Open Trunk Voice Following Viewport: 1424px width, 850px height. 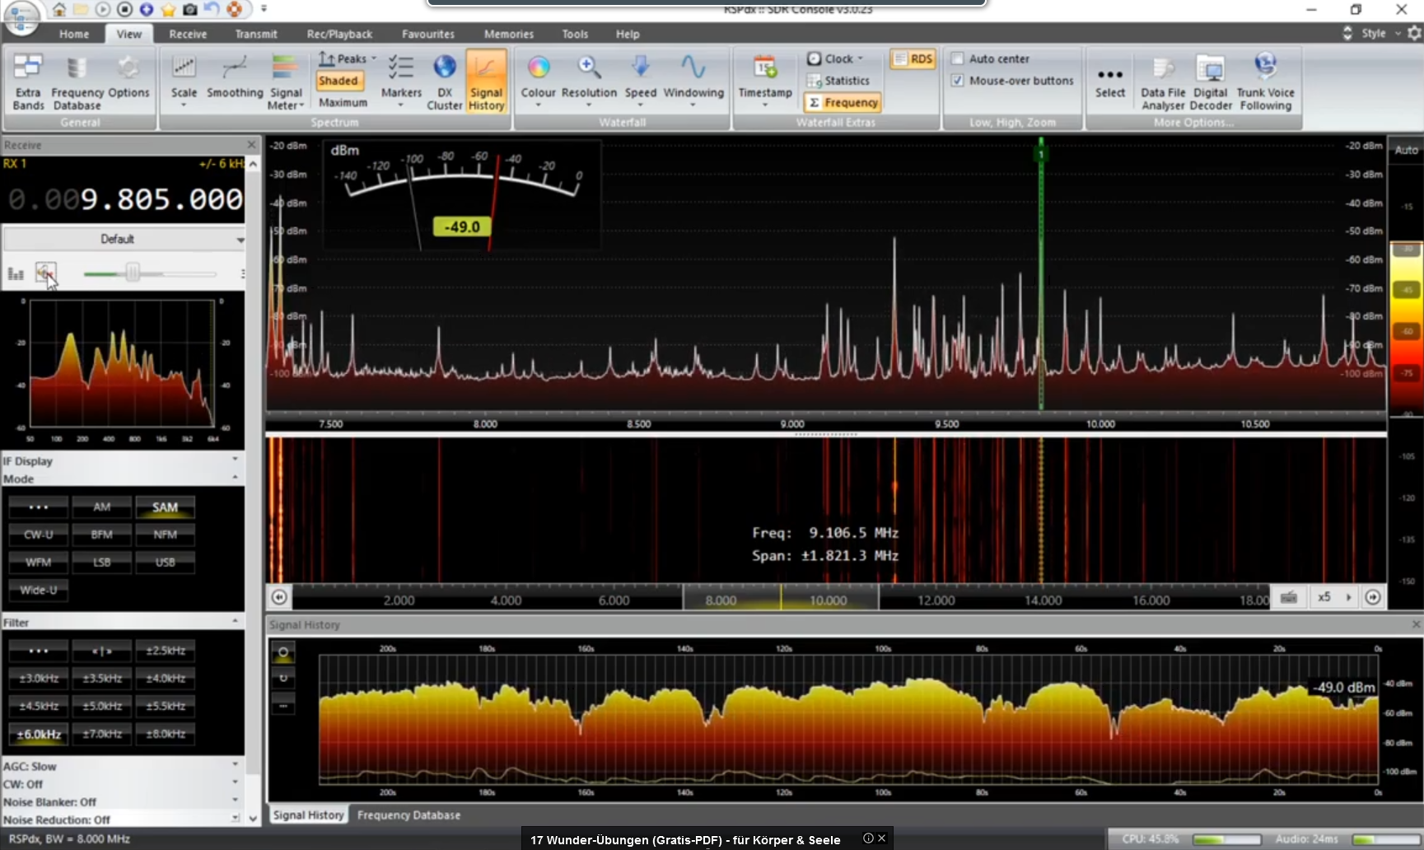[x=1265, y=82]
